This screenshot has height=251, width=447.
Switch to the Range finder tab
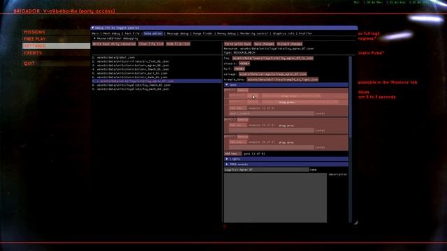[203, 33]
